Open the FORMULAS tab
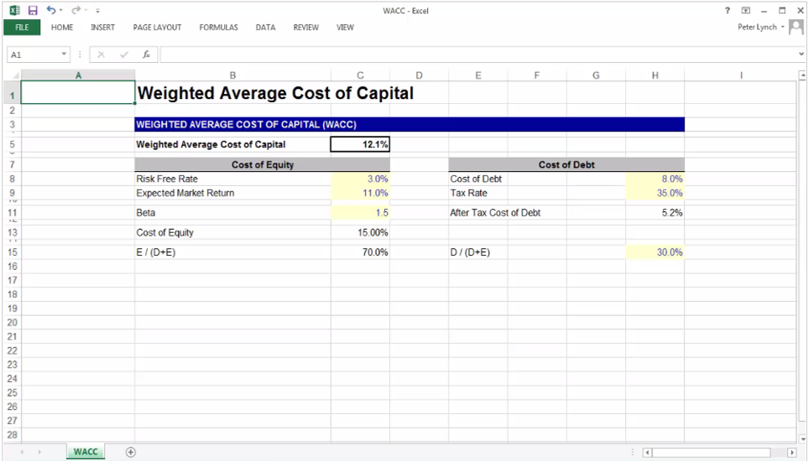808x461 pixels. pyautogui.click(x=218, y=28)
